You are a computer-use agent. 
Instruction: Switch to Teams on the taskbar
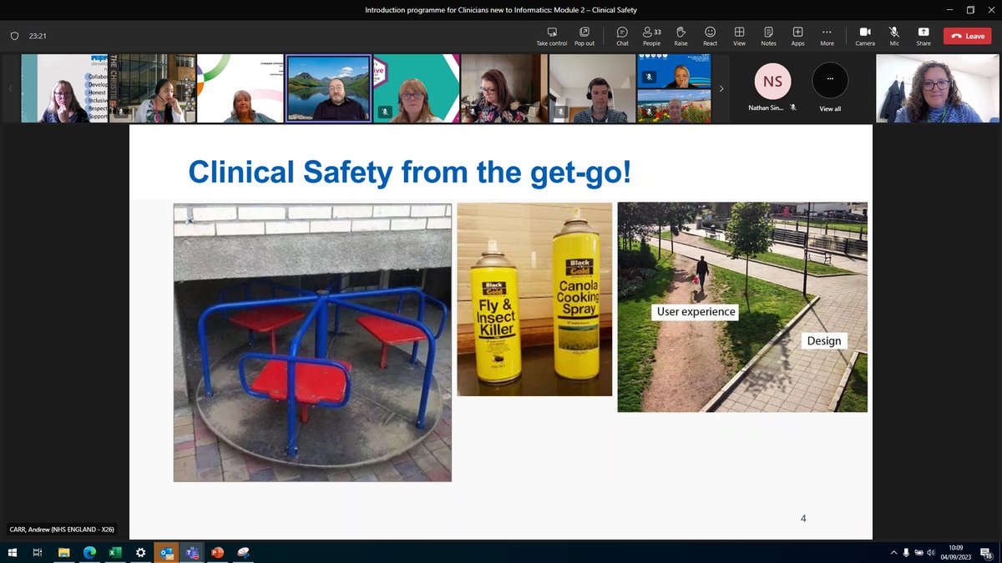point(192,552)
